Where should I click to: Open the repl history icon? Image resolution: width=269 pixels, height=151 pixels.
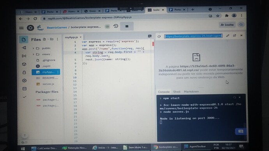pyautogui.click(x=116, y=26)
